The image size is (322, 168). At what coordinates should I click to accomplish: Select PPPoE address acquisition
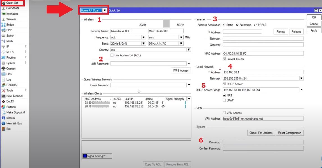(x=255, y=25)
